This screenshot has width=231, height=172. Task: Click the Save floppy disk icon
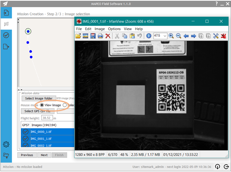point(93,36)
